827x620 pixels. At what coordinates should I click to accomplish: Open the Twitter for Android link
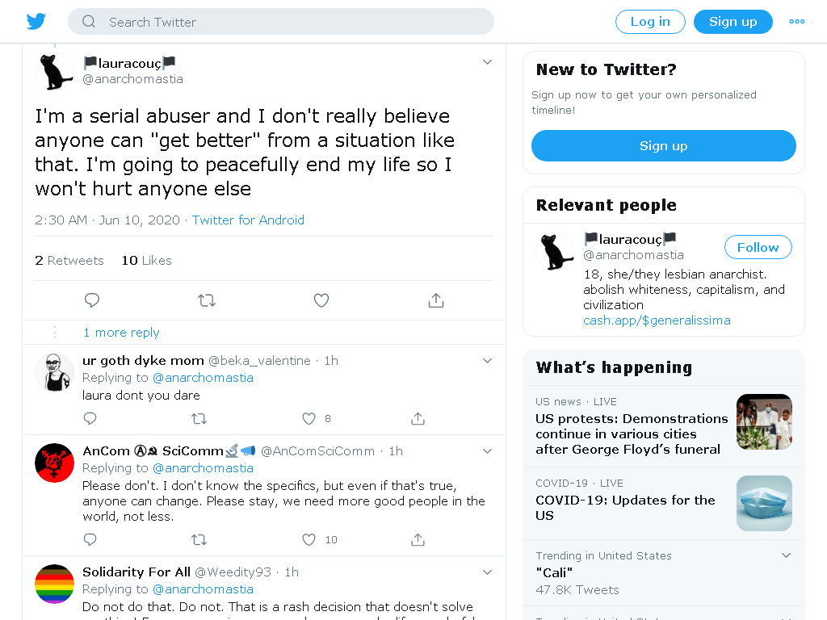pyautogui.click(x=248, y=220)
